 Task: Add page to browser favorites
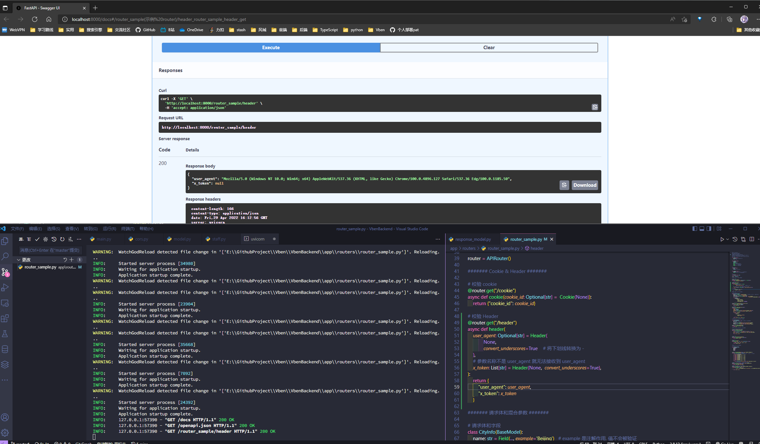tap(685, 19)
